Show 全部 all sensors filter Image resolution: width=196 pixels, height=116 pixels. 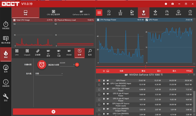coord(109,13)
